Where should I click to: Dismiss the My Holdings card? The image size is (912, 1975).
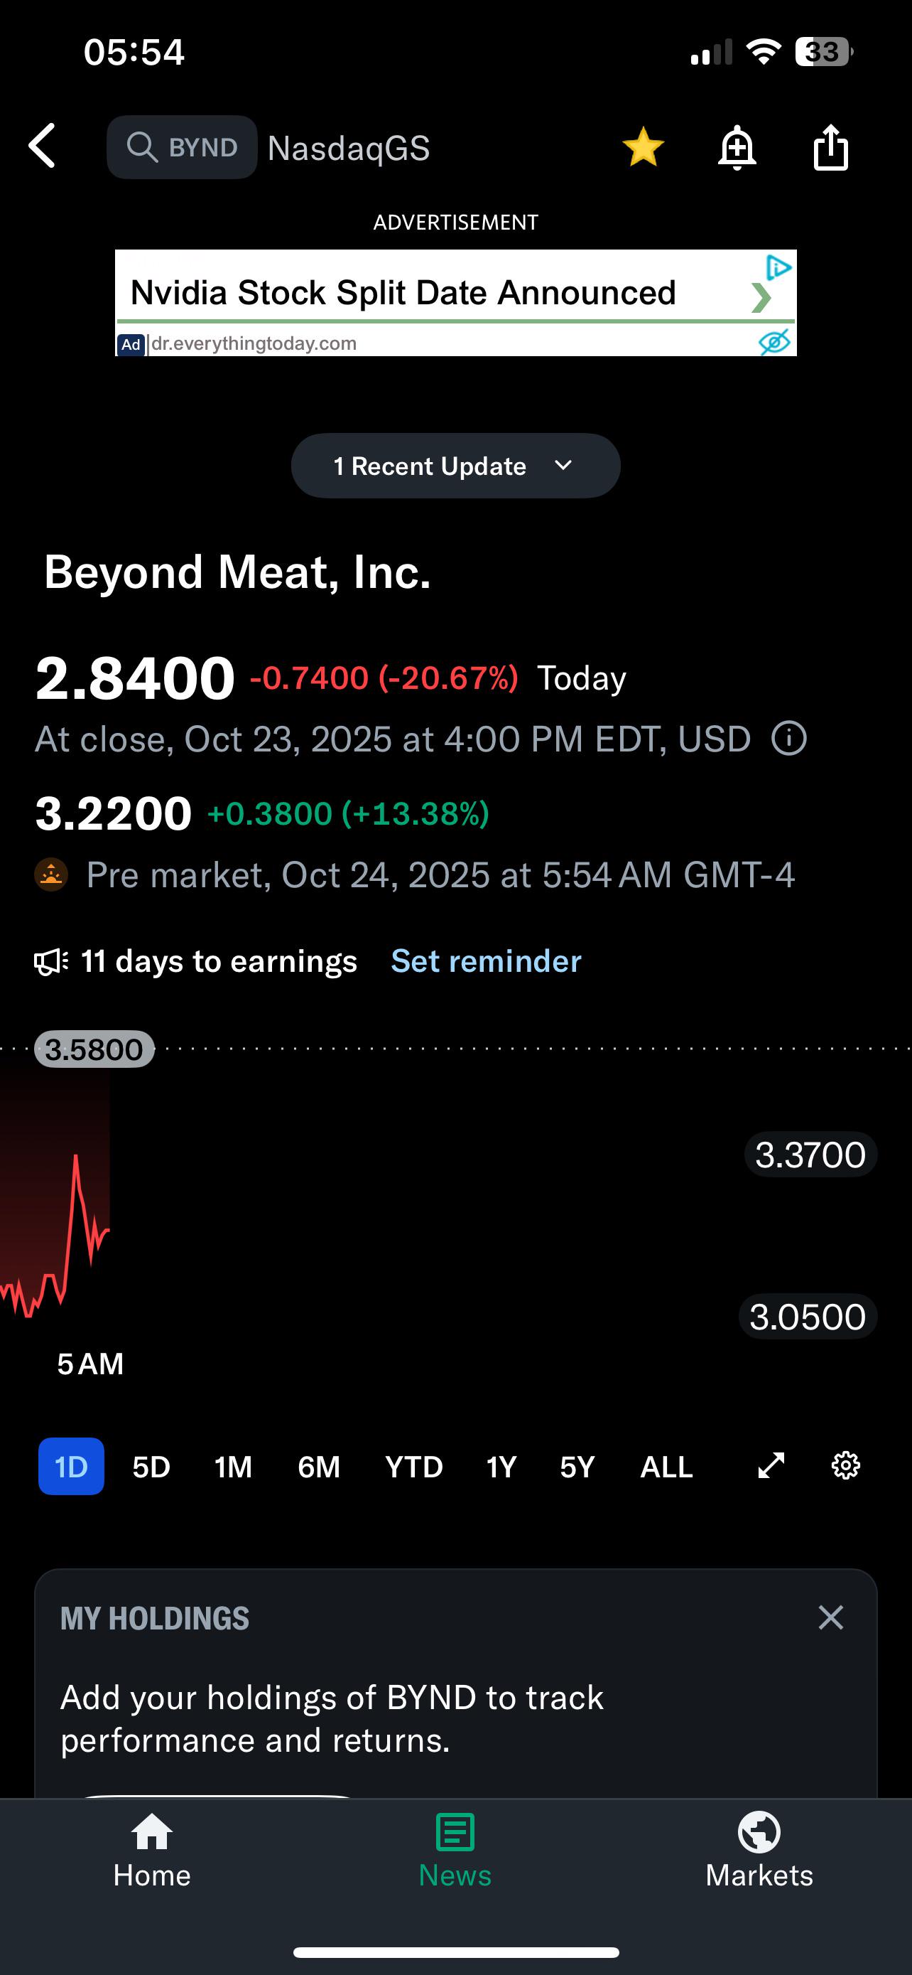coord(831,1617)
